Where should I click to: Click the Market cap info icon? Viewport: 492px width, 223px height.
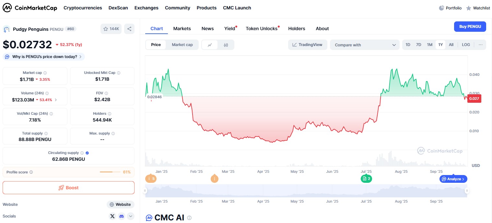click(45, 73)
